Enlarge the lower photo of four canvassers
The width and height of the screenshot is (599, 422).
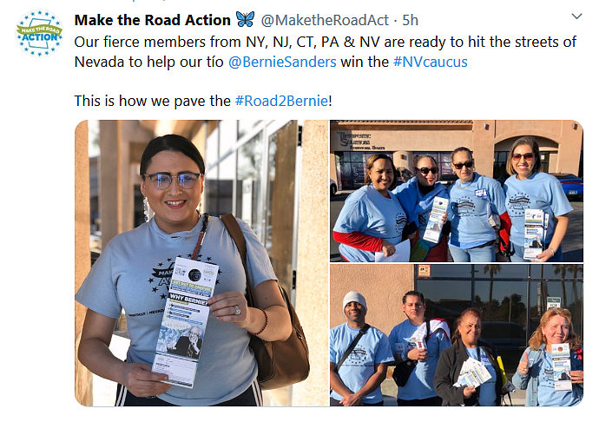click(457, 335)
